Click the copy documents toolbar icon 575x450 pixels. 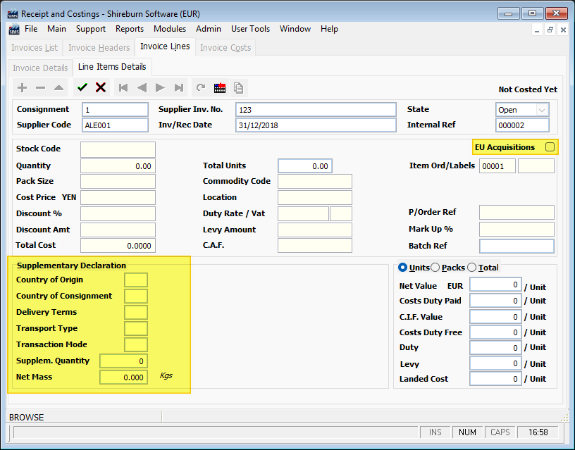click(239, 87)
